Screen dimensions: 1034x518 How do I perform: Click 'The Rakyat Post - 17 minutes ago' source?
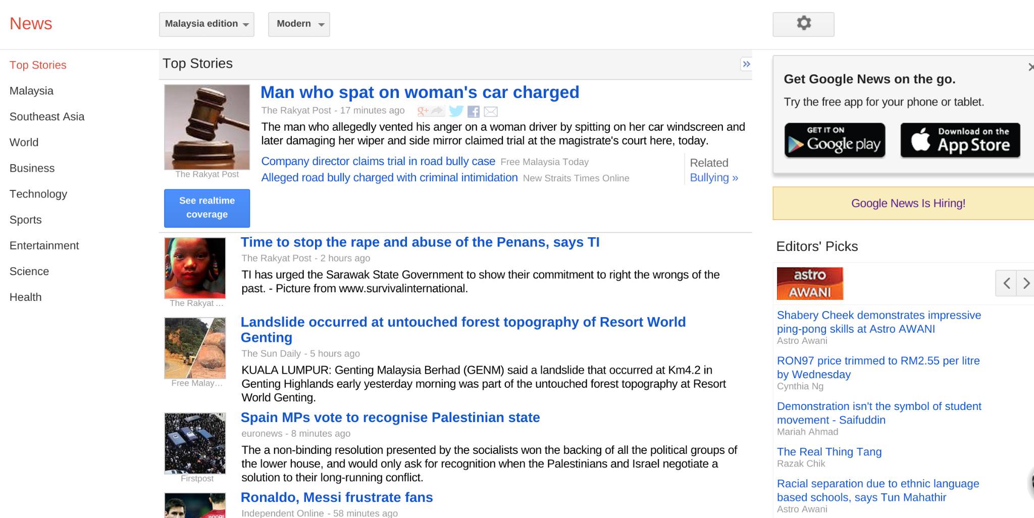pos(333,111)
